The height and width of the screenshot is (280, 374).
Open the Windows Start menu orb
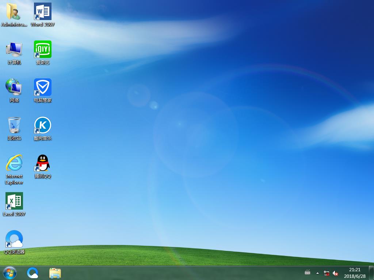point(10,273)
